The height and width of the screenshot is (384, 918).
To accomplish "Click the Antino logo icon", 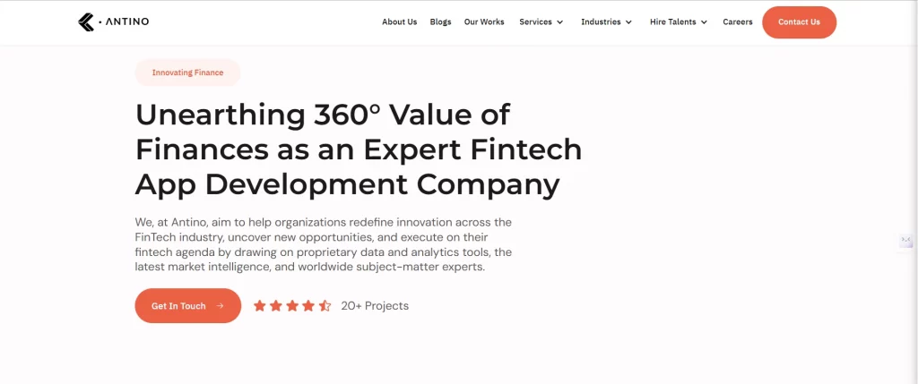I will tap(86, 22).
